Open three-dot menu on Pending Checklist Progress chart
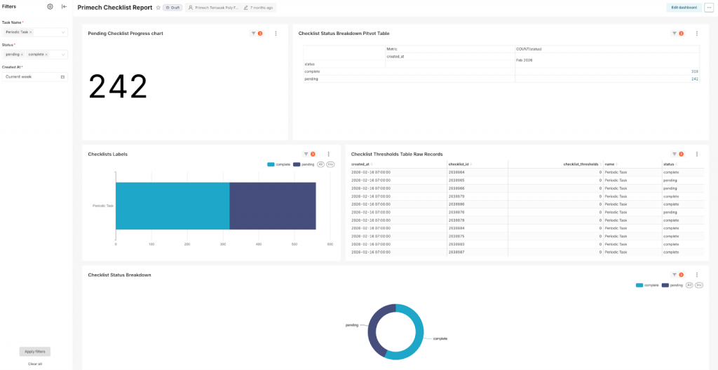The image size is (718, 370). 276,34
